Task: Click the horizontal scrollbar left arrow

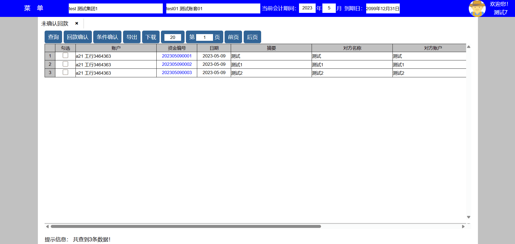Action: 47,226
